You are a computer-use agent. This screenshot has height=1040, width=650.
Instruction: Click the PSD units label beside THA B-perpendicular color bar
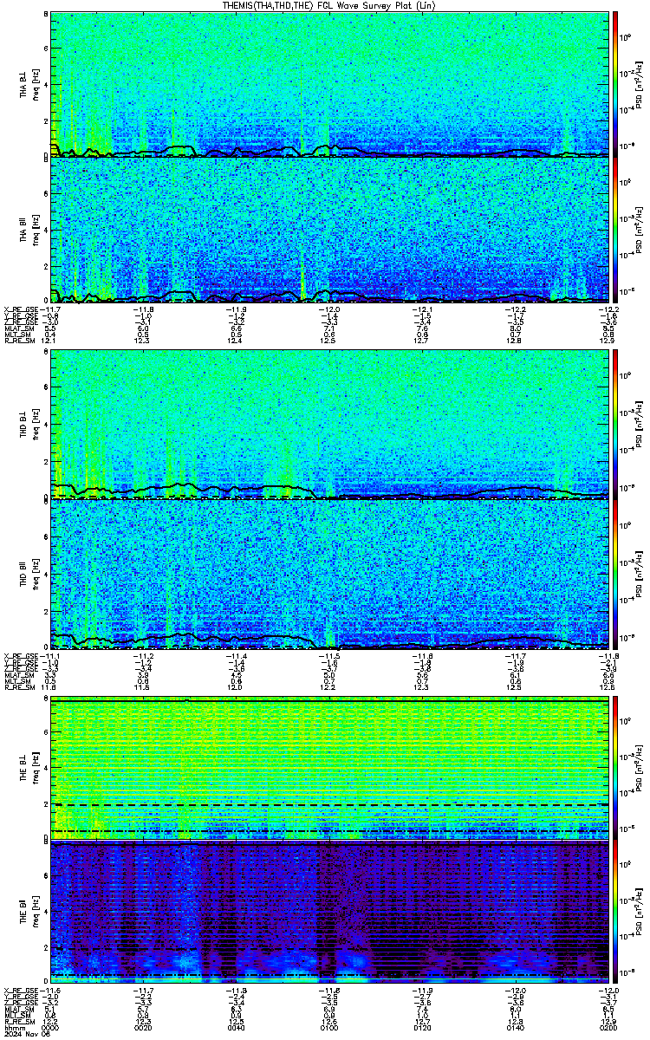pos(639,84)
